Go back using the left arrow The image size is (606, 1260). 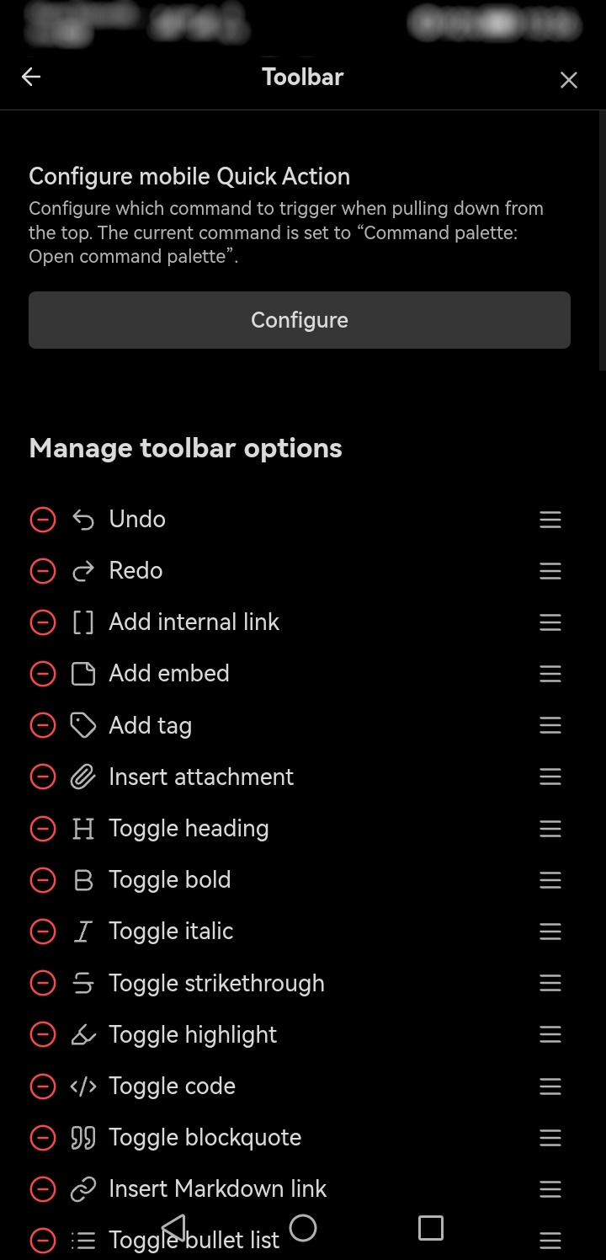pyautogui.click(x=30, y=77)
